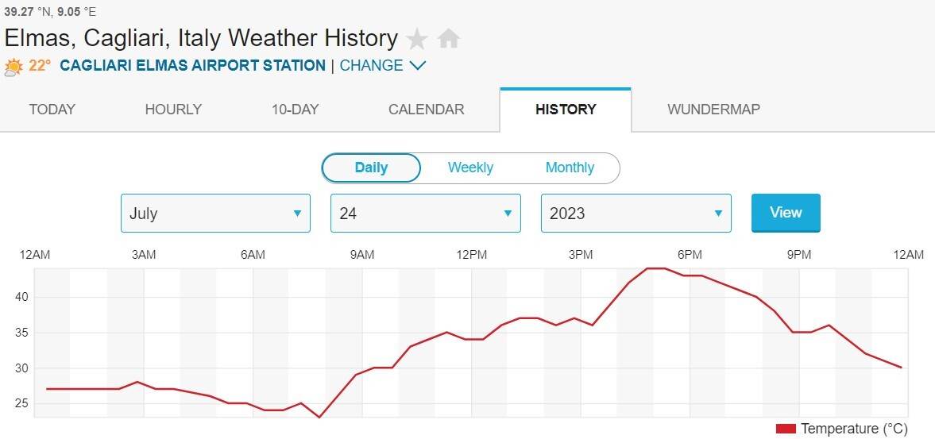Screen dimensions: 935x439
Task: Go to the 10-DAY forecast tab
Action: point(296,110)
